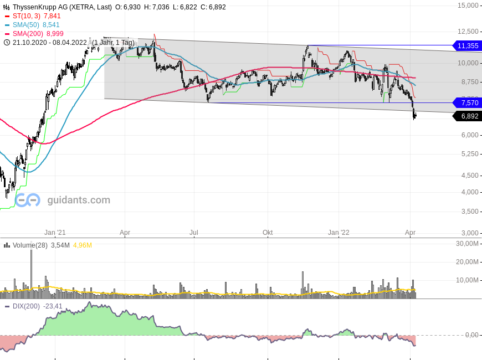Click the SMA(200) indicator label
The image size is (482, 360).
tap(28, 34)
